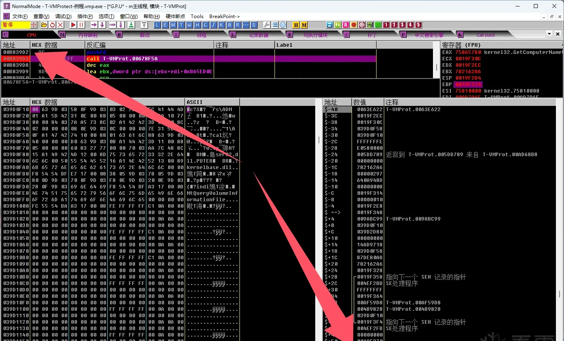Run the program with the red play icon
The image size is (564, 341).
(73, 25)
